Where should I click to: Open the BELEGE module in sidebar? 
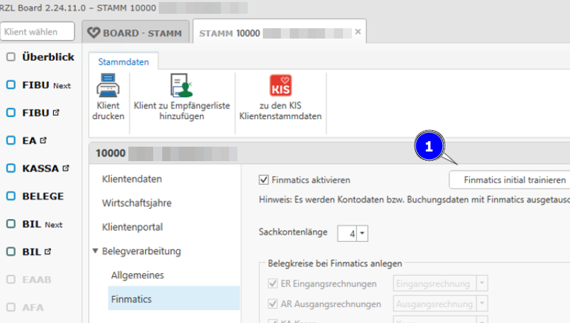click(x=42, y=196)
